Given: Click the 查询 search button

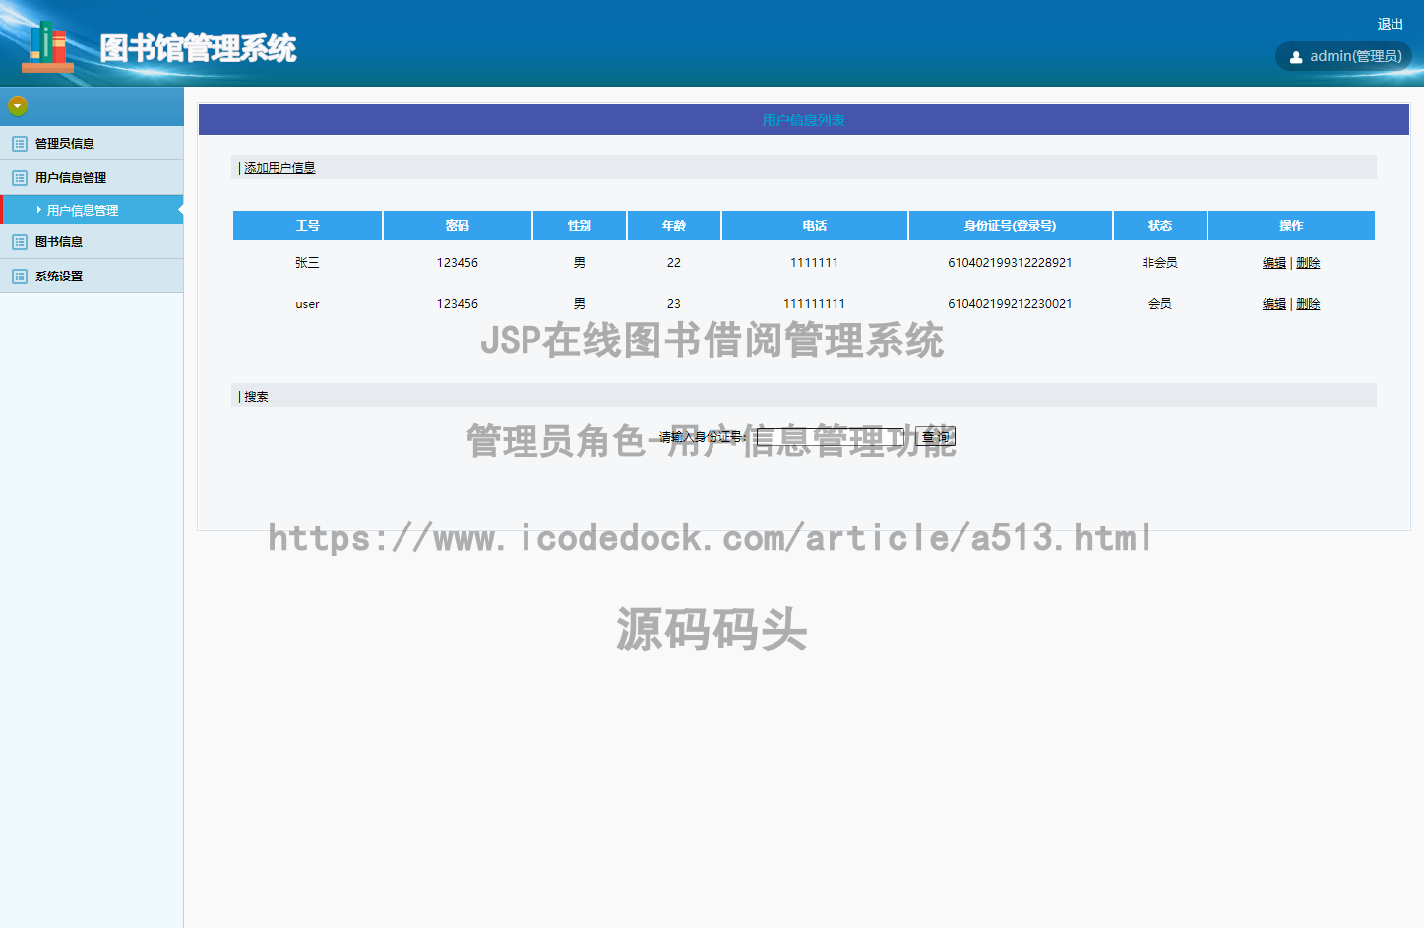Looking at the screenshot, I should (x=937, y=436).
